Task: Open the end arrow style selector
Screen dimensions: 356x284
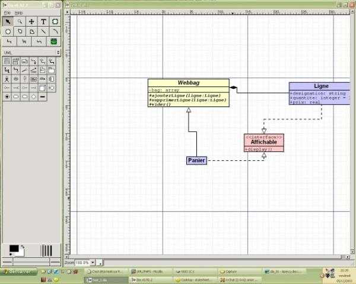Action: 55,262
